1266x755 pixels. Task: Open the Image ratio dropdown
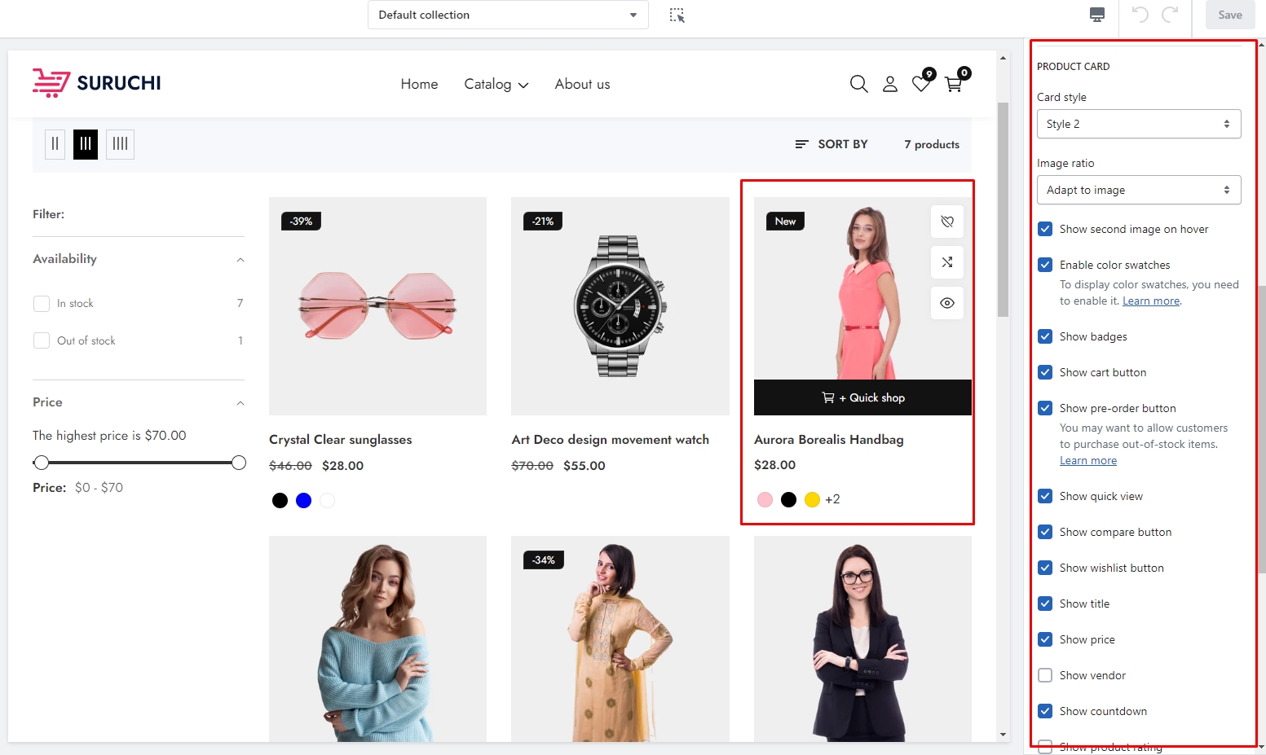pyautogui.click(x=1138, y=190)
